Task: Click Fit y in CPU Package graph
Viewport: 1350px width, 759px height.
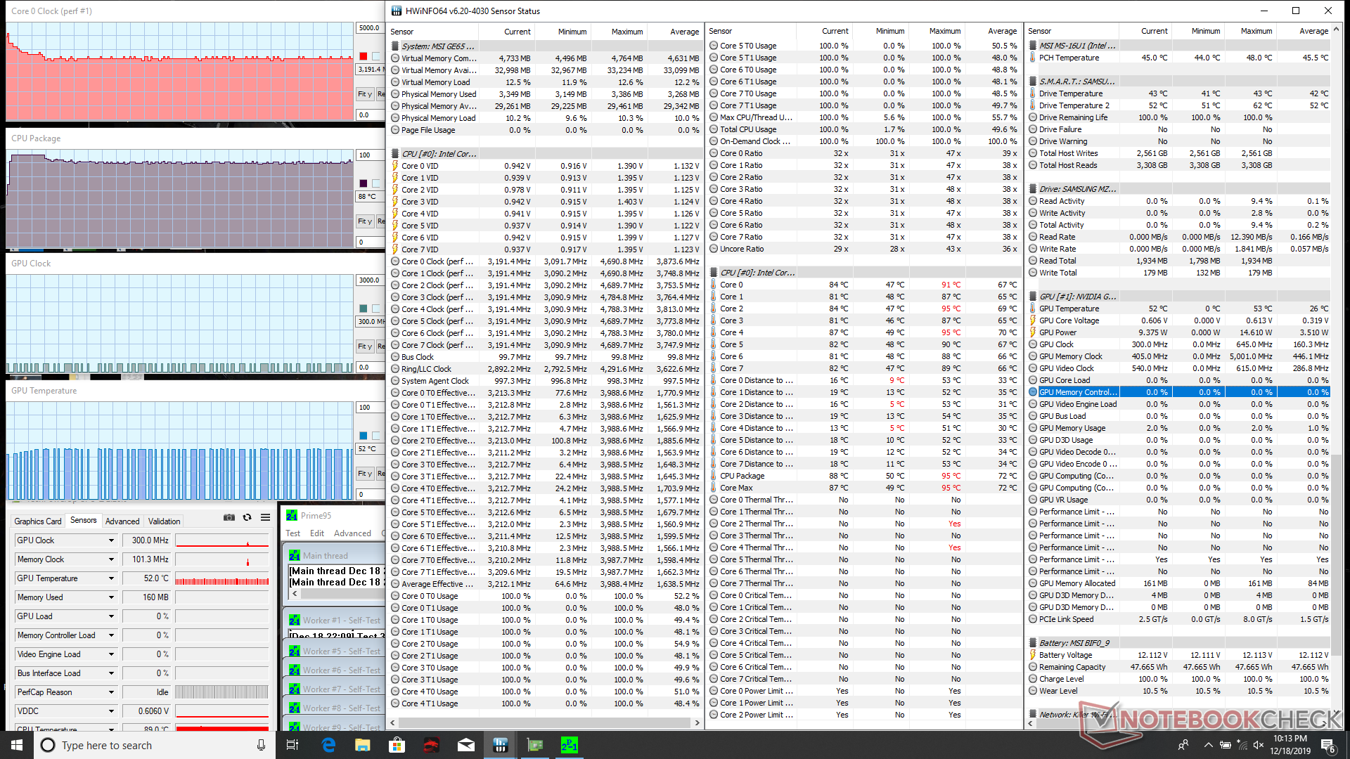Action: click(364, 221)
